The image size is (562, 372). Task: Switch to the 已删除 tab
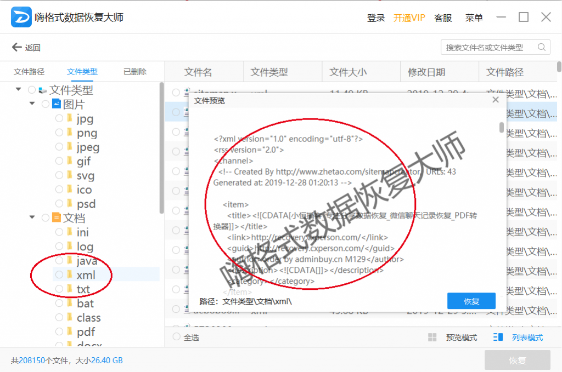[x=135, y=72]
